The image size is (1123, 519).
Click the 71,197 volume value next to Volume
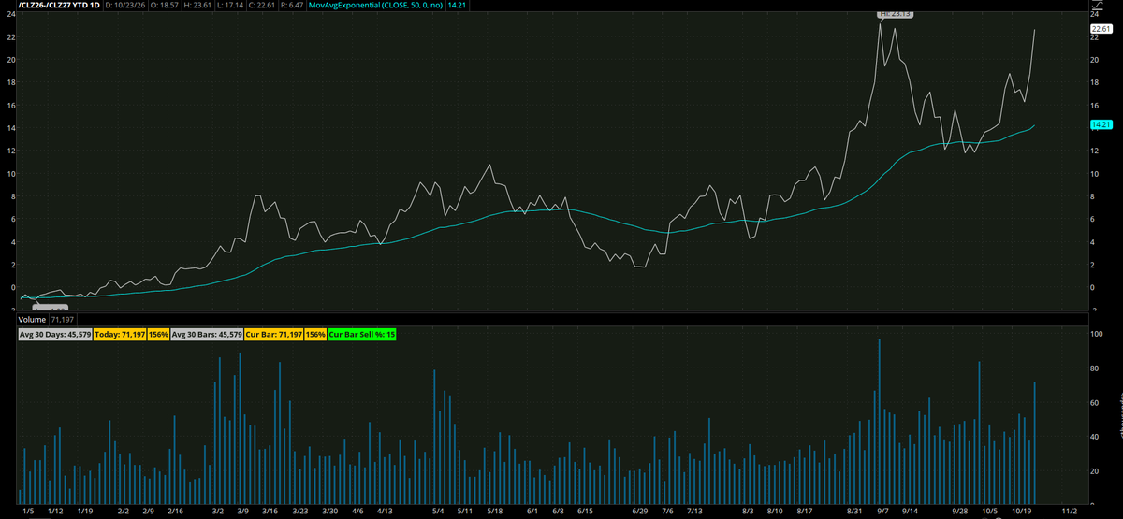(64, 319)
